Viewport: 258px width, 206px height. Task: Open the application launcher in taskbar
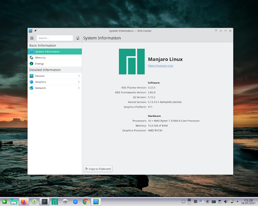[5, 201]
